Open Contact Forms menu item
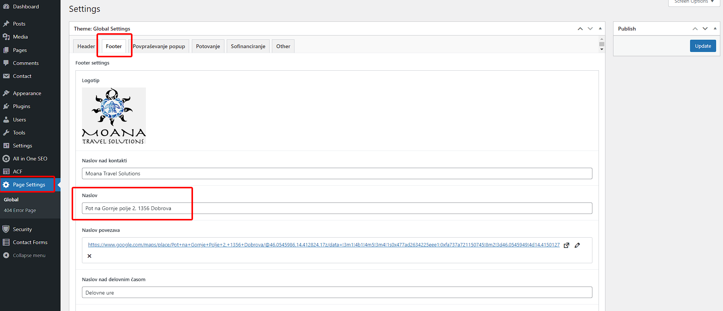723x311 pixels. pyautogui.click(x=30, y=242)
